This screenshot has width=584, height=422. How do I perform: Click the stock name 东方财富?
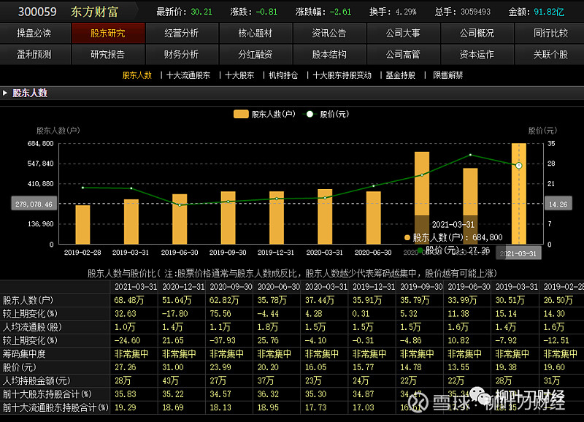pyautogui.click(x=94, y=12)
